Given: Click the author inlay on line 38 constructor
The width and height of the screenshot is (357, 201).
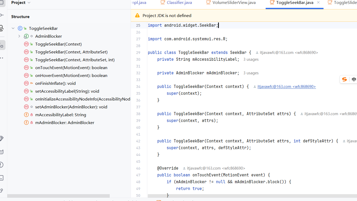Looking at the screenshot, I should tap(329, 114).
